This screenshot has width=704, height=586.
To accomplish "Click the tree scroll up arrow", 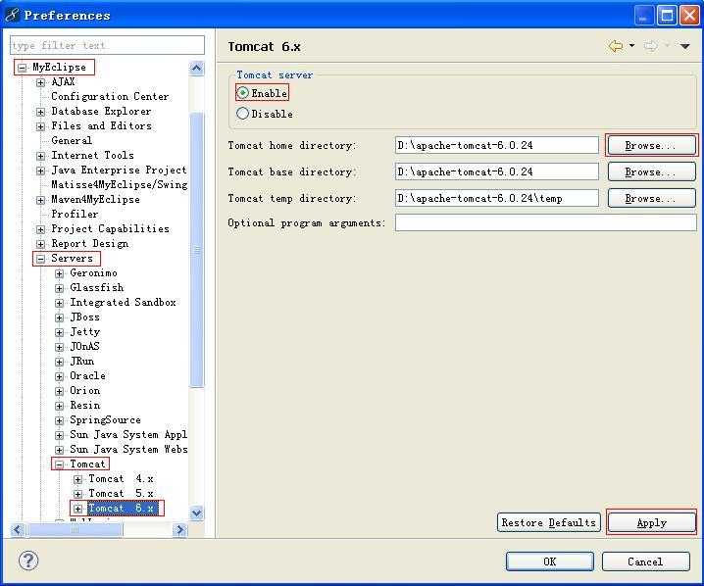I will click(x=197, y=69).
